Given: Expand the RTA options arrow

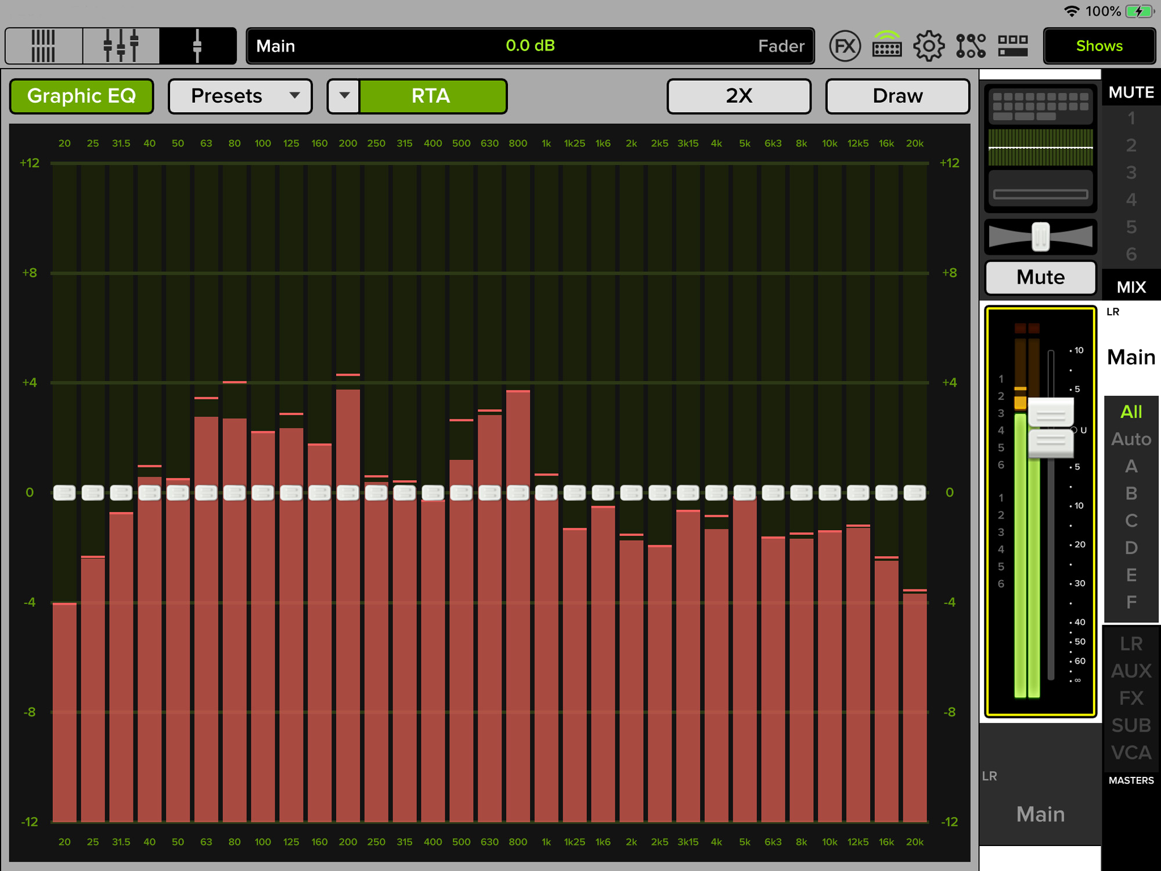Looking at the screenshot, I should coord(344,96).
